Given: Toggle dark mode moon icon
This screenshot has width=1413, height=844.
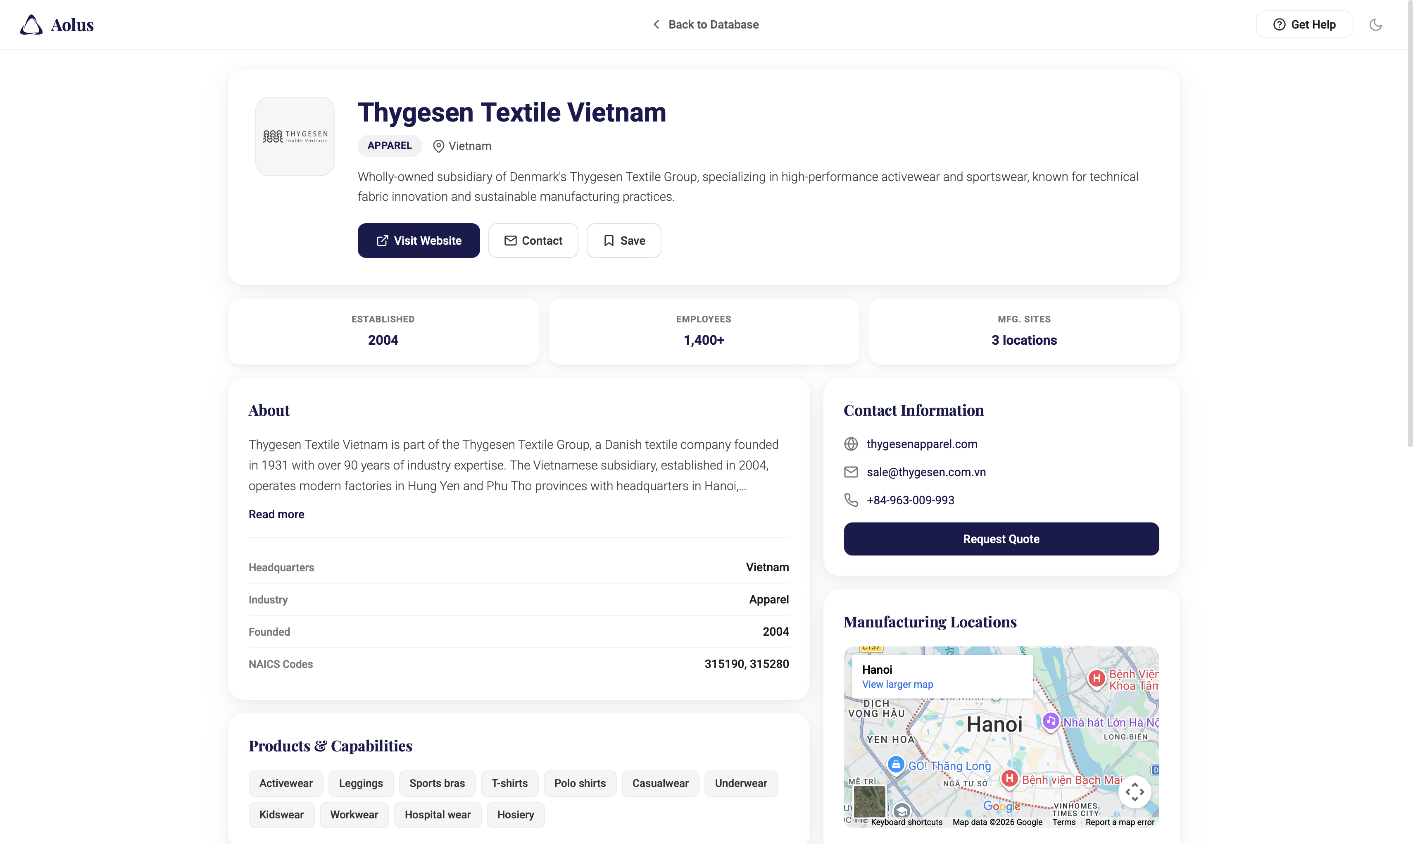Looking at the screenshot, I should pyautogui.click(x=1375, y=24).
